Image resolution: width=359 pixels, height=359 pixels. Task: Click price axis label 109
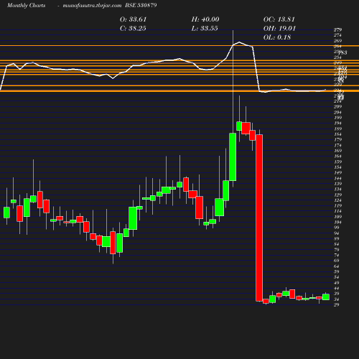(337, 217)
